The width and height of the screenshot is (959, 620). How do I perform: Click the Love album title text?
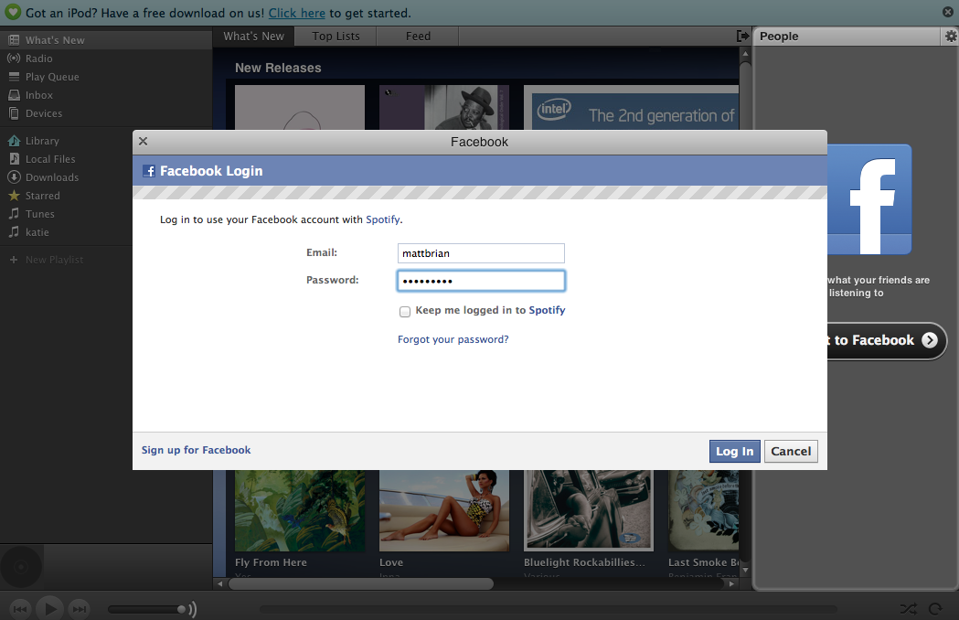coord(390,562)
